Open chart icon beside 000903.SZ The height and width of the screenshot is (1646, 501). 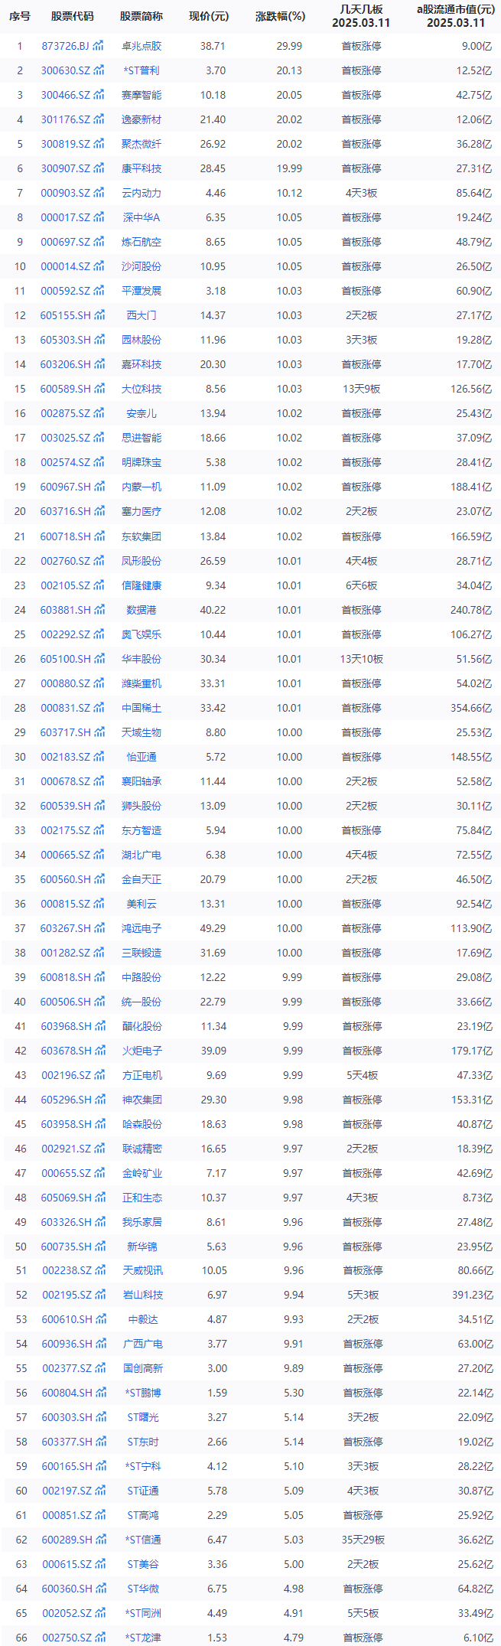coord(98,193)
